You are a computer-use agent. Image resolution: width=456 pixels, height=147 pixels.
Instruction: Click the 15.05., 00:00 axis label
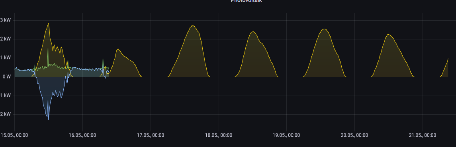(14, 135)
